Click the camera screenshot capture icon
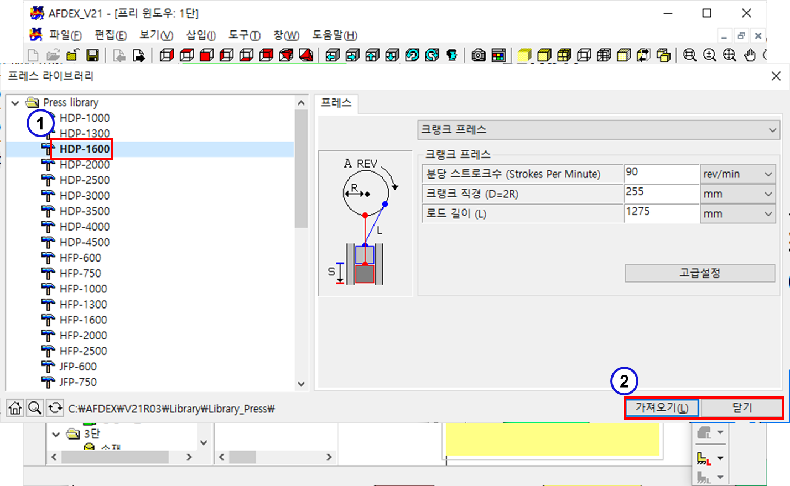Viewport: 790px width, 486px height. click(x=479, y=55)
